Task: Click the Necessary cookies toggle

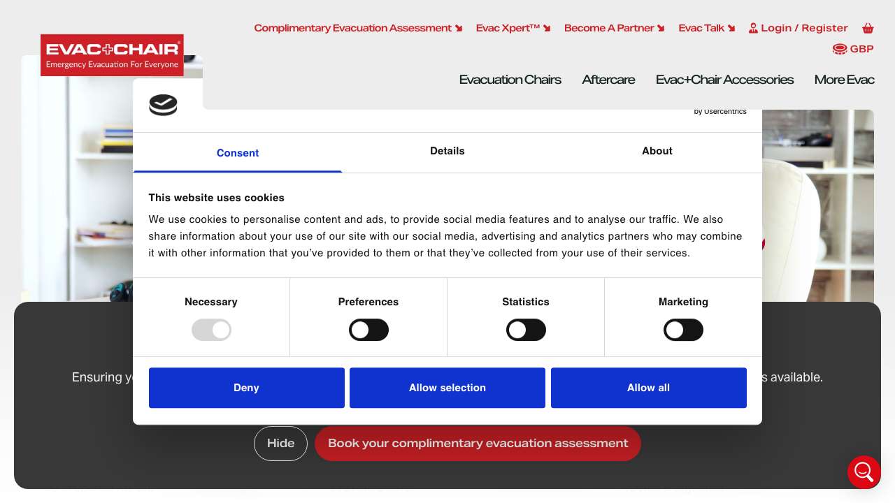Action: point(211,330)
